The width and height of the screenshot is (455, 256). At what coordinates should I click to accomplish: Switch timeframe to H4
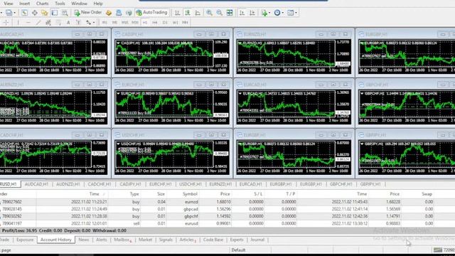(x=155, y=22)
